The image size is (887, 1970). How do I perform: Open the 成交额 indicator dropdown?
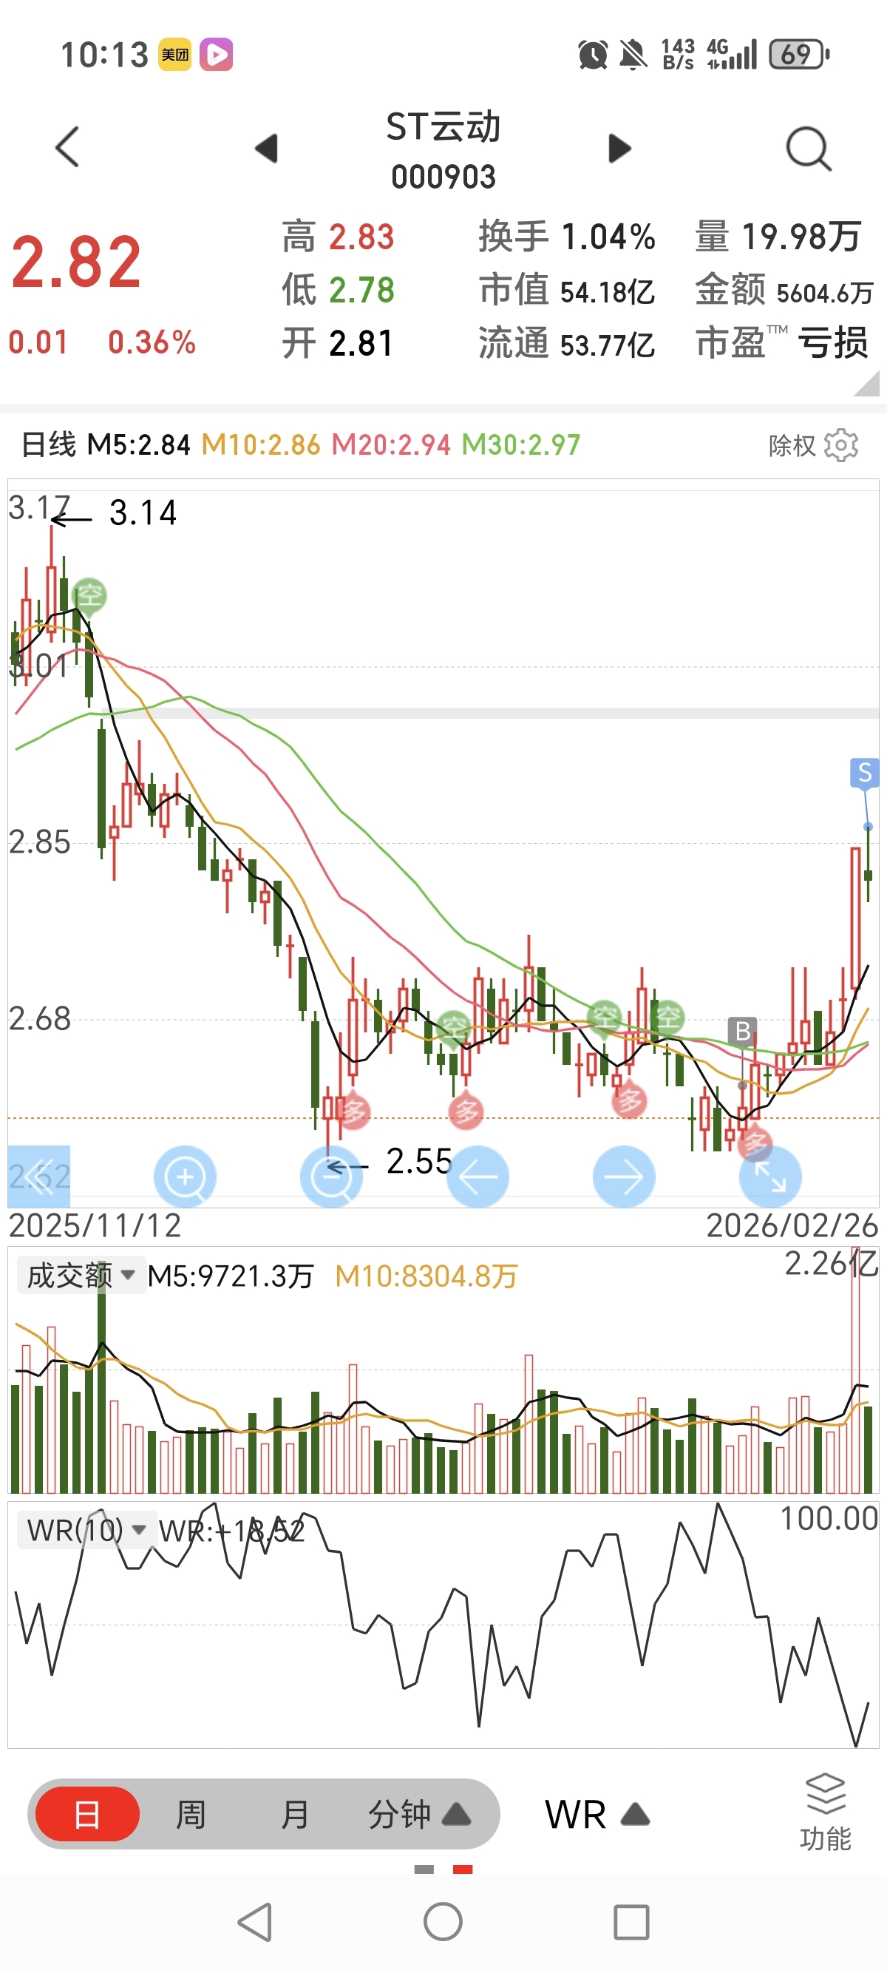tap(81, 1275)
